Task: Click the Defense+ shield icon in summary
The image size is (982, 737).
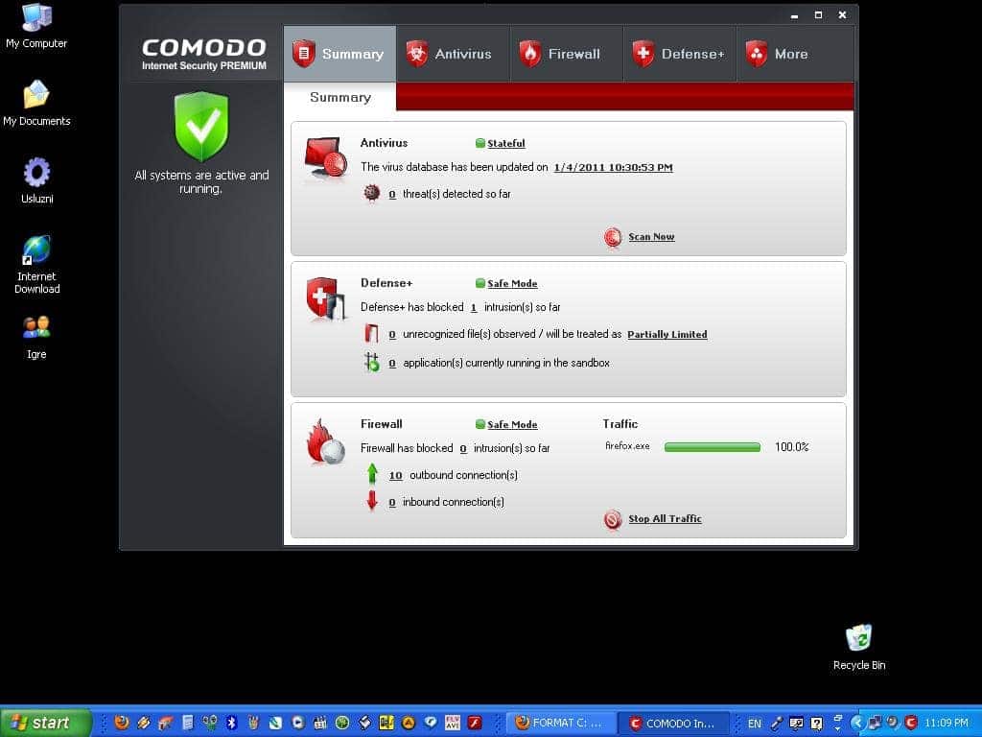Action: click(x=326, y=298)
